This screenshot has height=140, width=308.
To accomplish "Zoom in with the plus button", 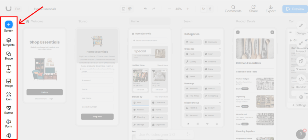I will tap(188, 9).
